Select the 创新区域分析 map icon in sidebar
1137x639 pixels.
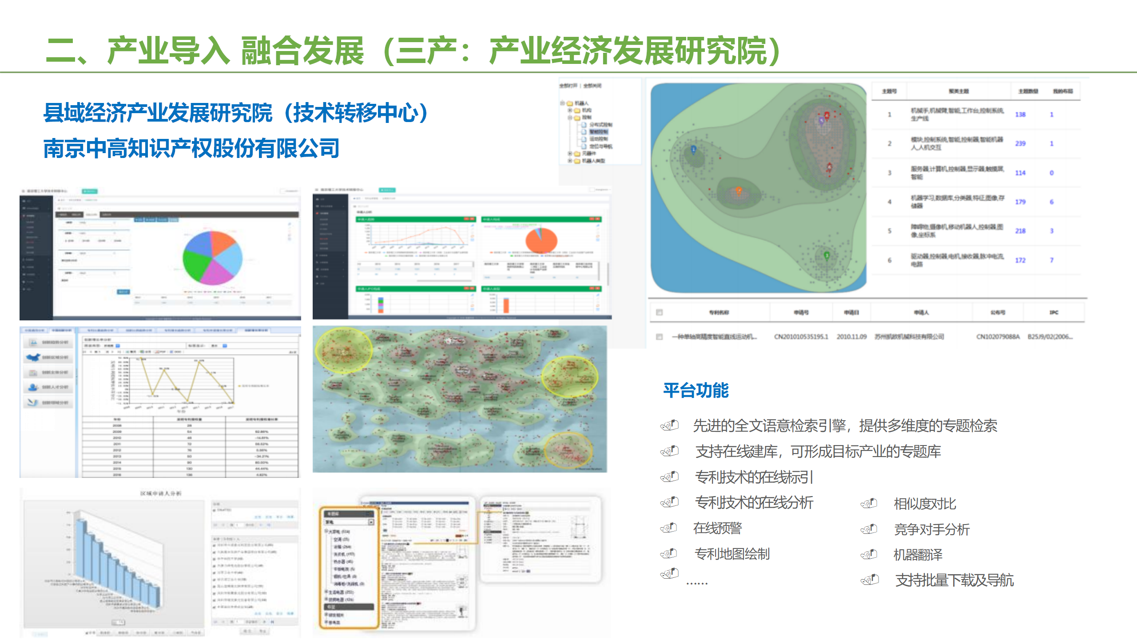click(x=33, y=357)
